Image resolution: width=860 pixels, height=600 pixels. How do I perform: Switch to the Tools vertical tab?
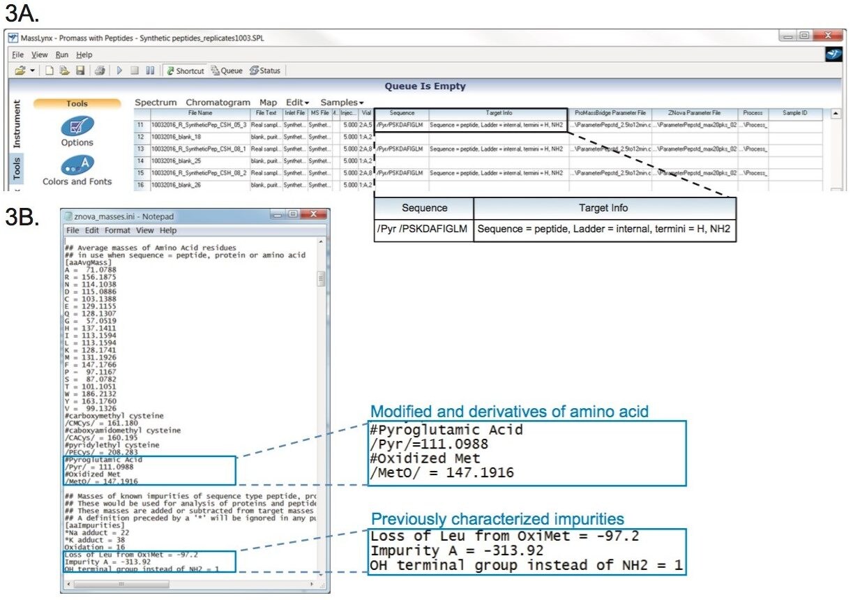(17, 170)
